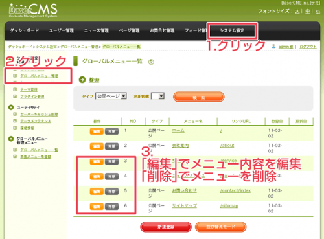Open the ホーム menu name link
The height and width of the screenshot is (239, 324).
tap(178, 131)
